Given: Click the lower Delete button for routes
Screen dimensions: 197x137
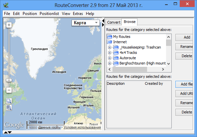Looking at the screenshot, I should click(x=184, y=112).
